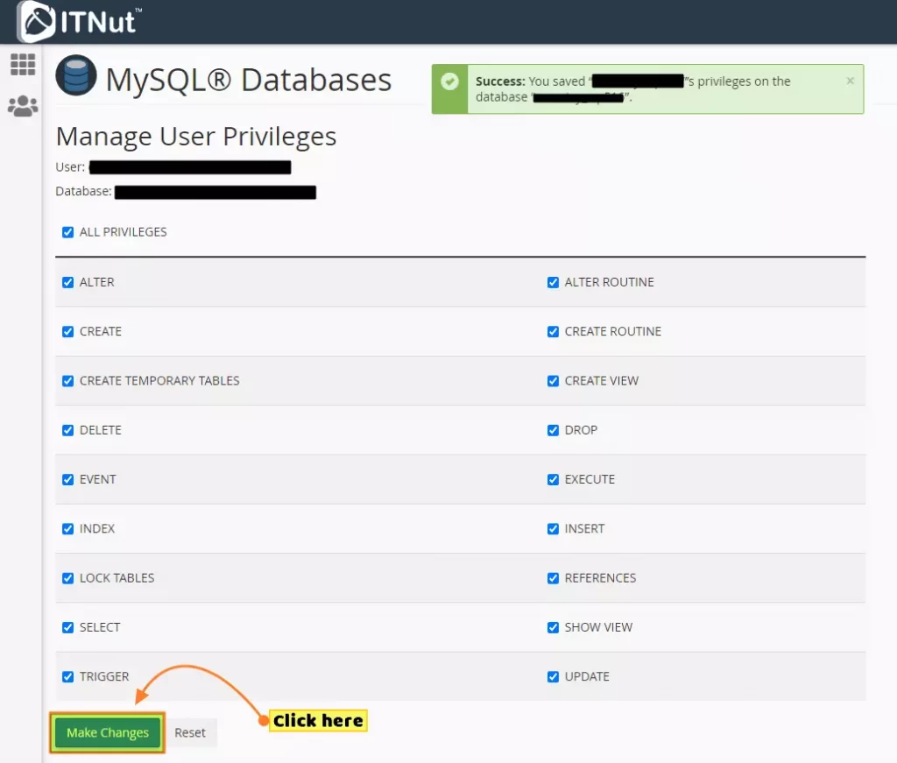Click the MySQL® Databases page title

[248, 80]
